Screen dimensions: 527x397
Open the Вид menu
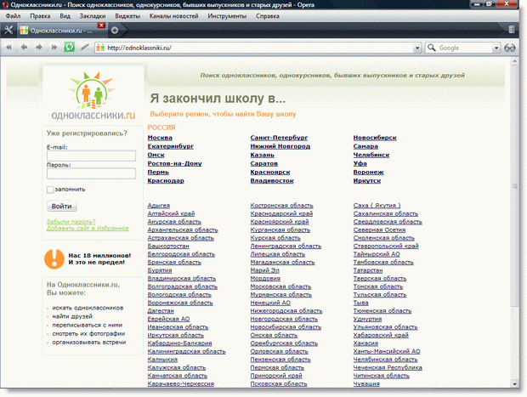(x=65, y=16)
